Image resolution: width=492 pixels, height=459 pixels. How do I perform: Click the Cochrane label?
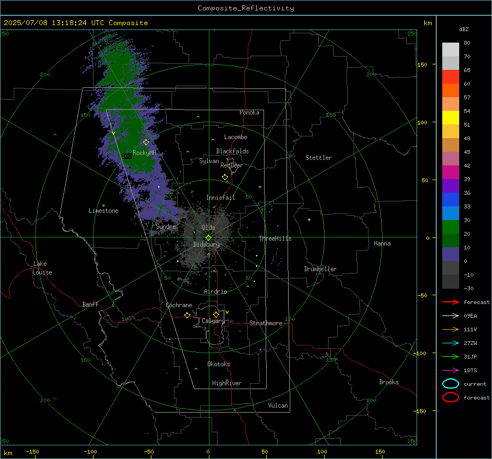click(x=179, y=305)
